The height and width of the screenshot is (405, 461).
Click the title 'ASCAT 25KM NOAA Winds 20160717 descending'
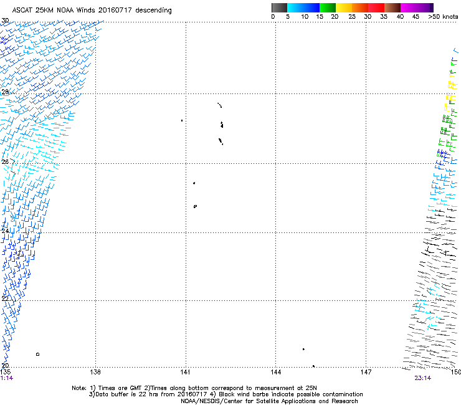pos(92,11)
